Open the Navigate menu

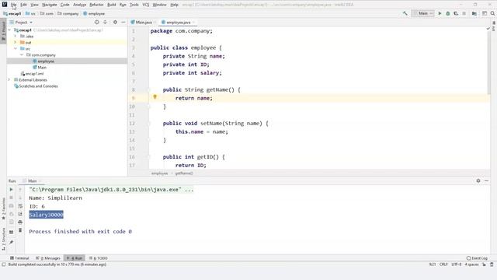[x=50, y=5]
